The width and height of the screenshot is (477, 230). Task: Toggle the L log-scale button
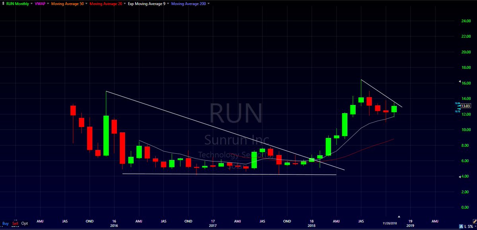click(465, 226)
